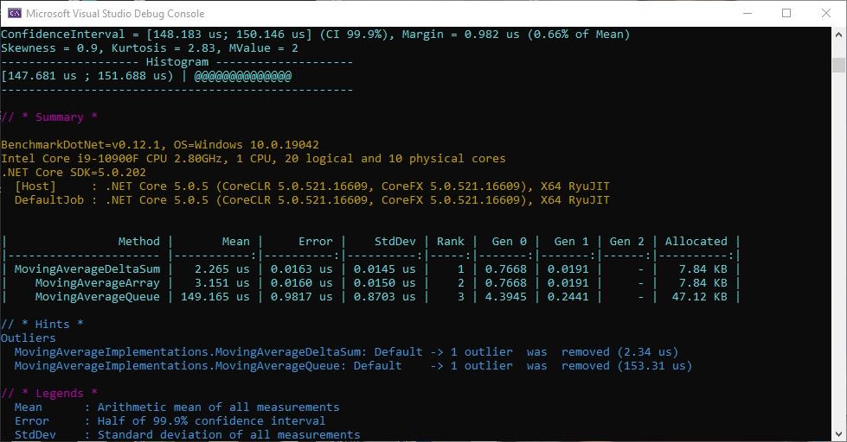Screen dimensions: 847x442
Task: Click histogram range '[147.681 us ; 151.688 us)'
Action: click(87, 75)
